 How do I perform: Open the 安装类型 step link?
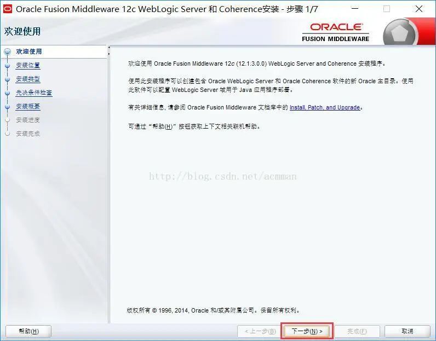pos(28,79)
